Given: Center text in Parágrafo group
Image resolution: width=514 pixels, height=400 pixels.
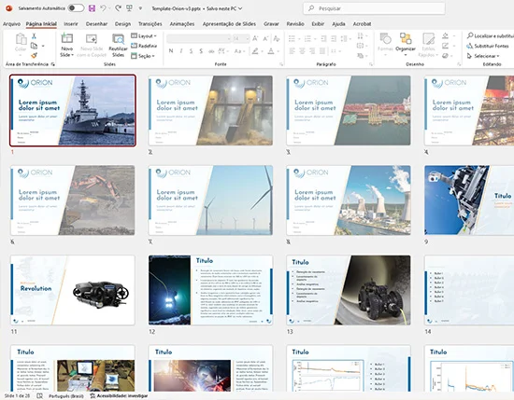Looking at the screenshot, I should pyautogui.click(x=302, y=51).
